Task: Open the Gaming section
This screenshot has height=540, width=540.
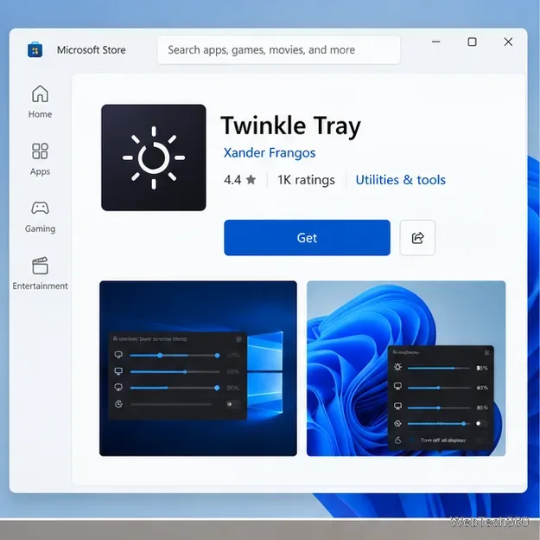Action: point(40,216)
